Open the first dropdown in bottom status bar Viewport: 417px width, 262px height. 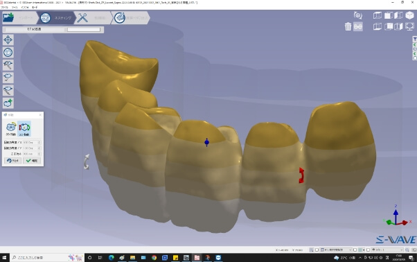pyautogui.click(x=336, y=250)
